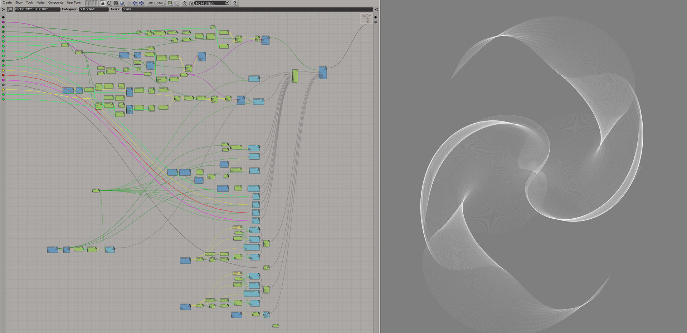This screenshot has height=333, width=687.
Task: Click the globe icon in toolbar
Action: tap(122, 3)
